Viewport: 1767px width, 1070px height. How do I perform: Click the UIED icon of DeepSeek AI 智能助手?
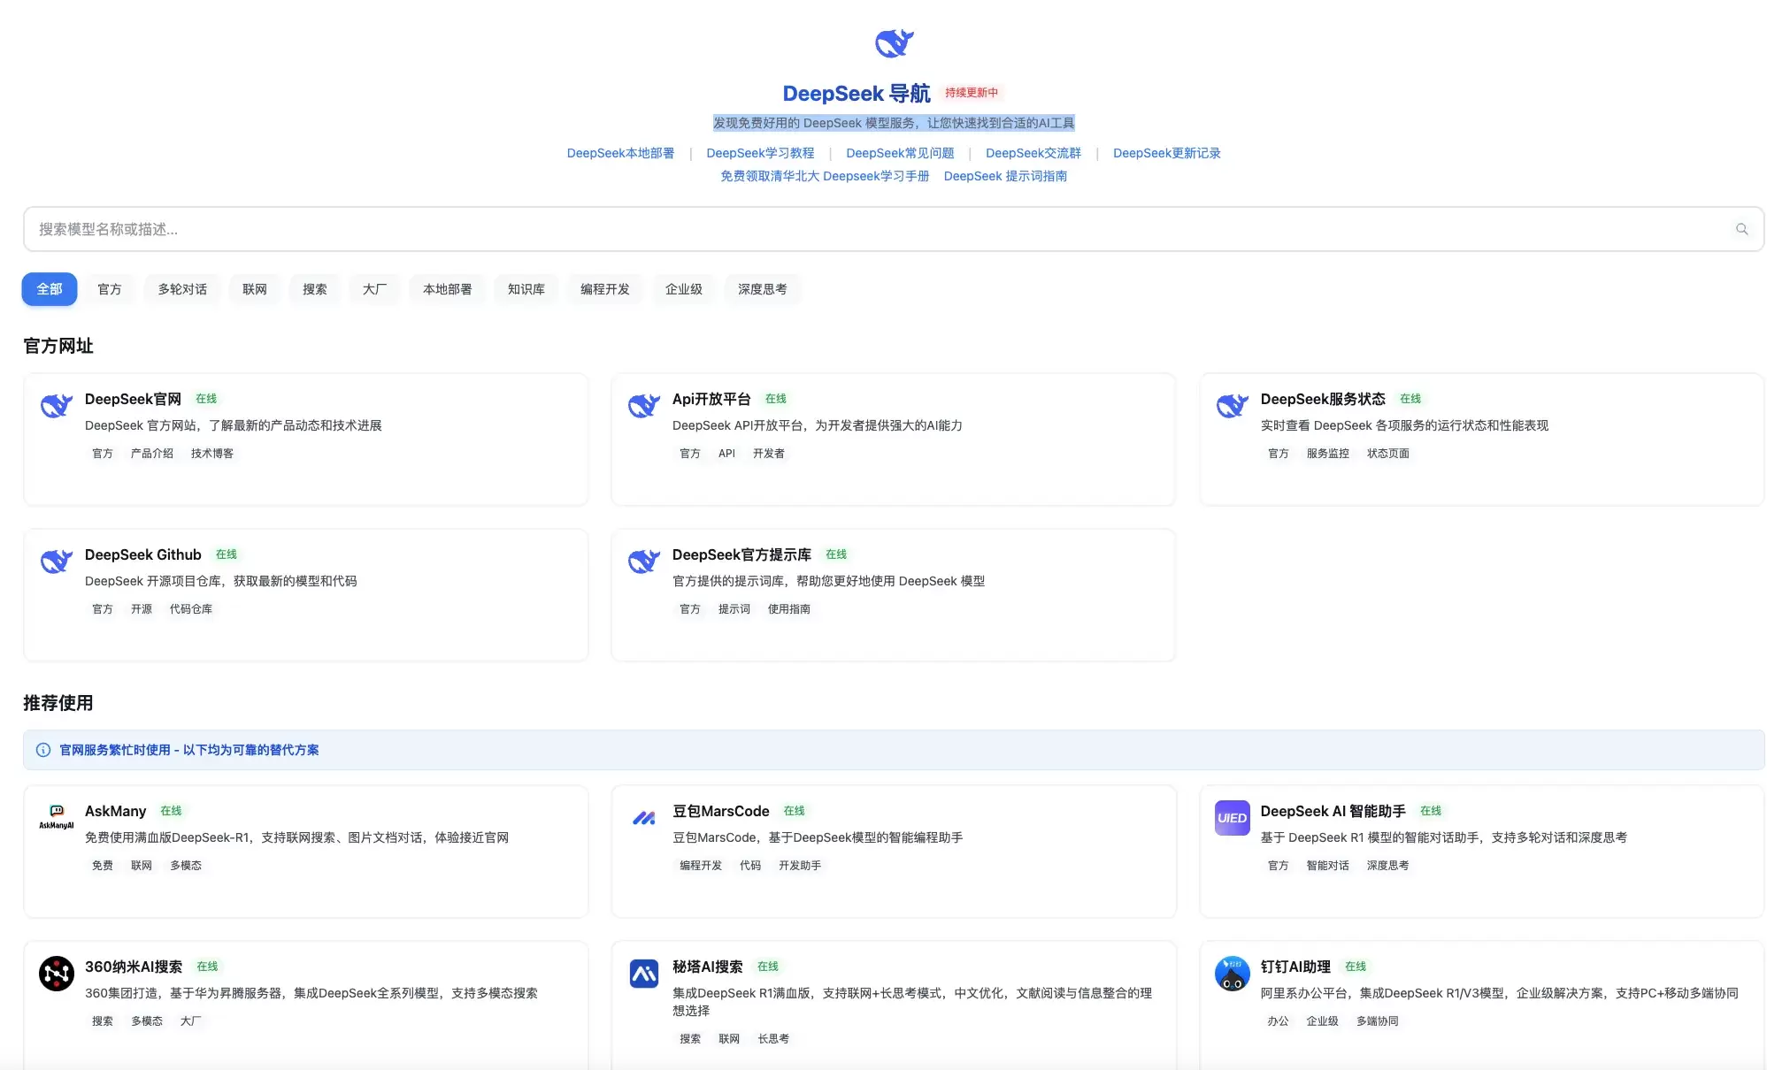pyautogui.click(x=1232, y=818)
